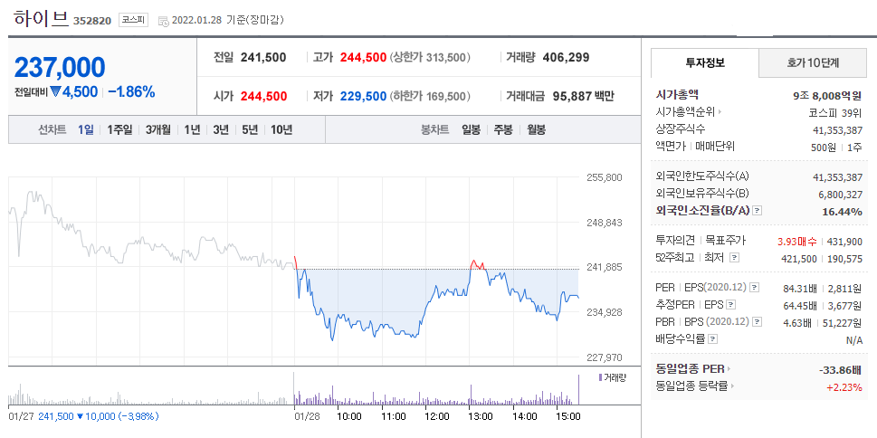
Task: Click the 동일업종 등락률 link
Action: click(691, 386)
